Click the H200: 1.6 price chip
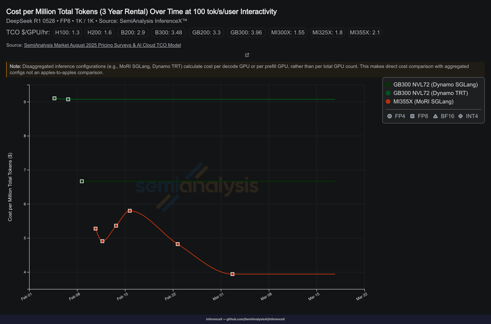The width and height of the screenshot is (491, 324). (100, 32)
